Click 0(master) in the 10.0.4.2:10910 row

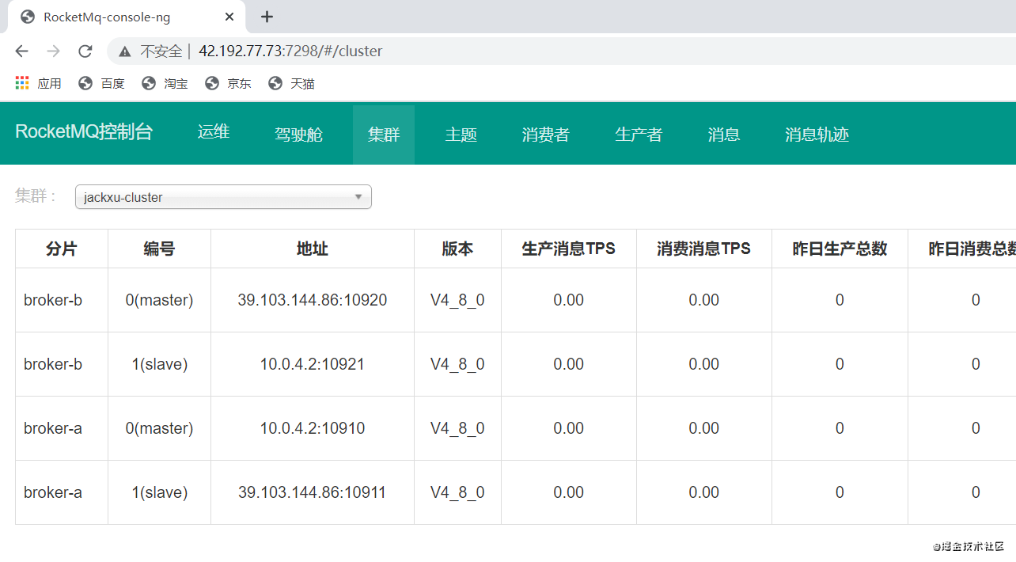pos(160,428)
